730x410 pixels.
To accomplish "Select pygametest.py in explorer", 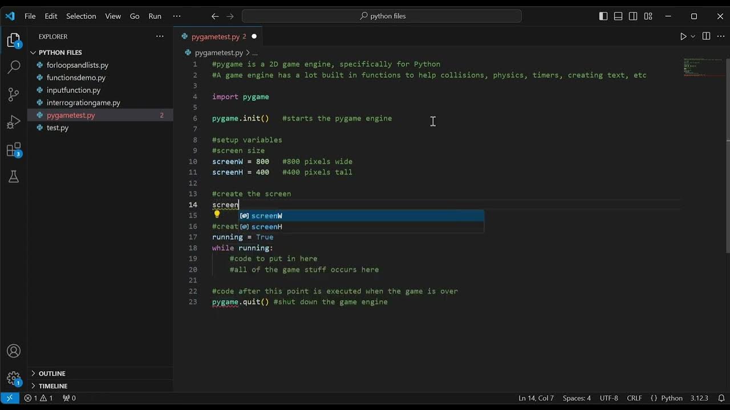I will [100, 115].
